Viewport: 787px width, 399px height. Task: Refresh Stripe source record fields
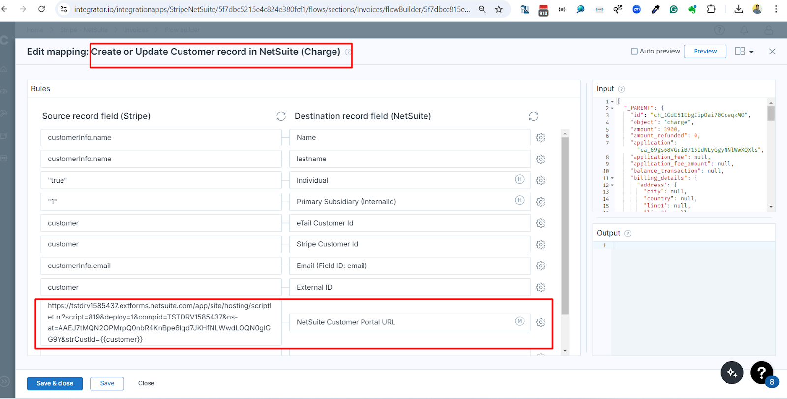pyautogui.click(x=281, y=116)
